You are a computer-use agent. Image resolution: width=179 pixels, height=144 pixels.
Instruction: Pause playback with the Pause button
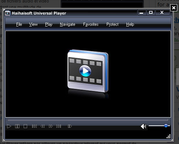[x=17, y=126]
